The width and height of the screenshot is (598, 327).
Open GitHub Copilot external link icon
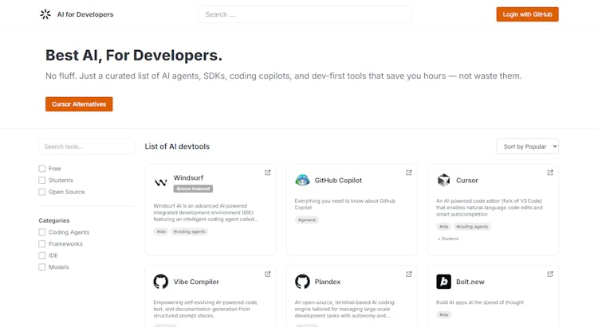click(409, 173)
